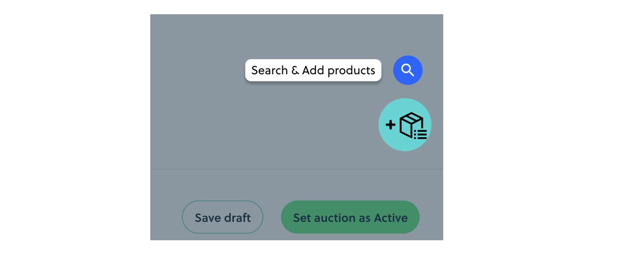Click the outlined Save draft button

pyautogui.click(x=223, y=217)
